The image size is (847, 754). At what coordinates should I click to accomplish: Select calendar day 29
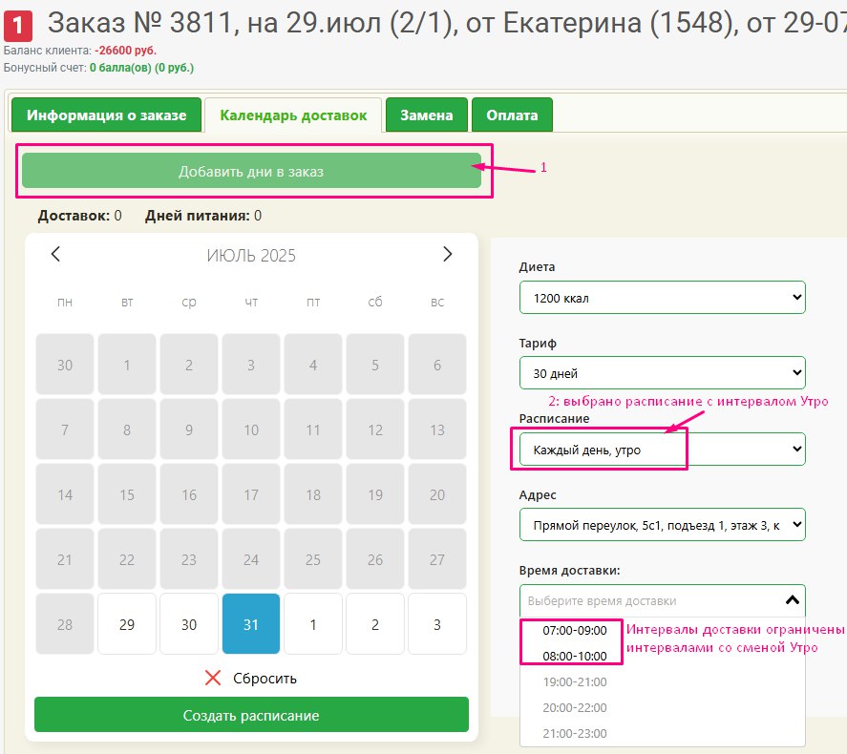click(x=127, y=624)
